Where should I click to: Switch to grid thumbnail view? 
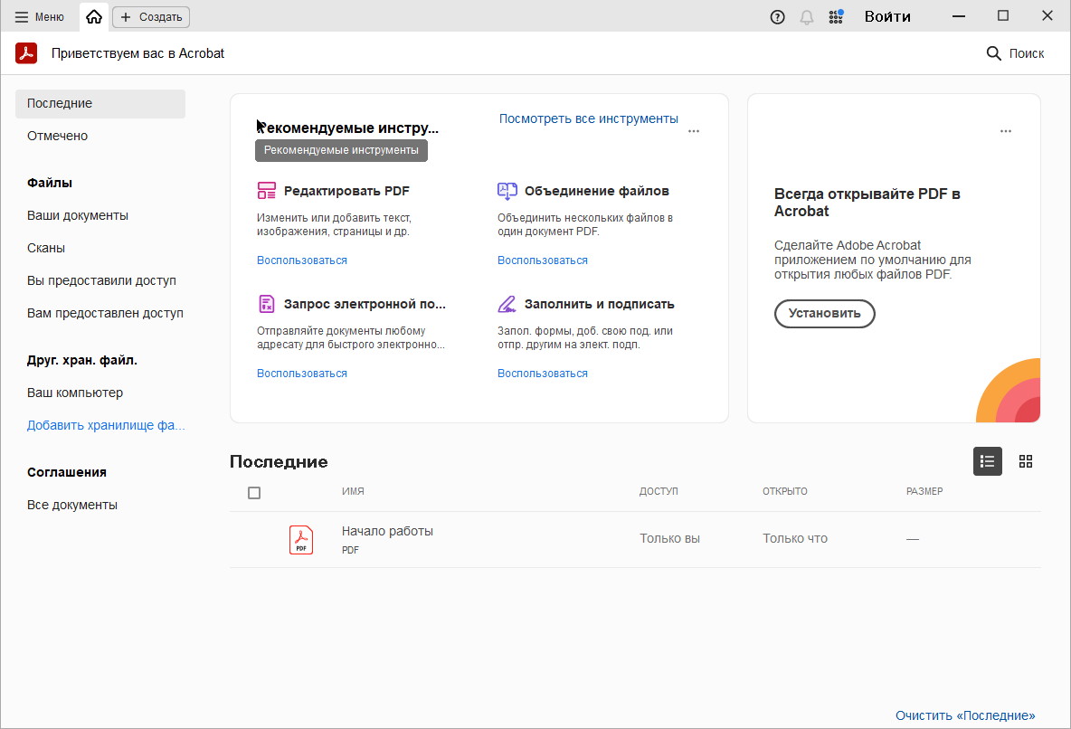pos(1025,462)
